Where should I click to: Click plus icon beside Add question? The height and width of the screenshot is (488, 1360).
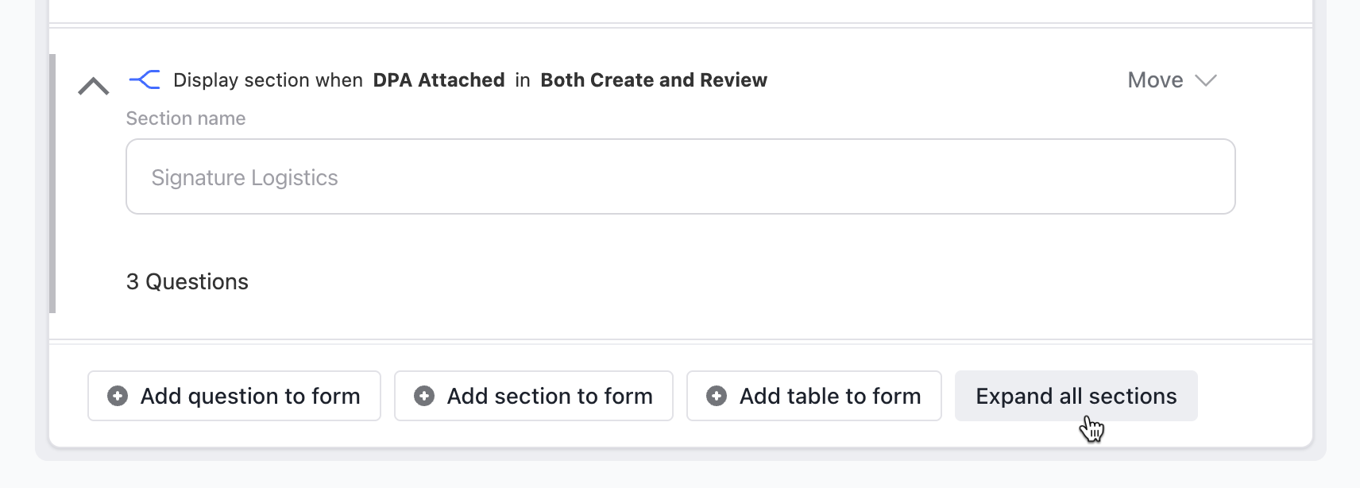118,396
